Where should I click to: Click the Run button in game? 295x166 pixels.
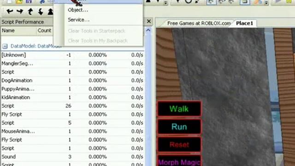[x=179, y=127]
